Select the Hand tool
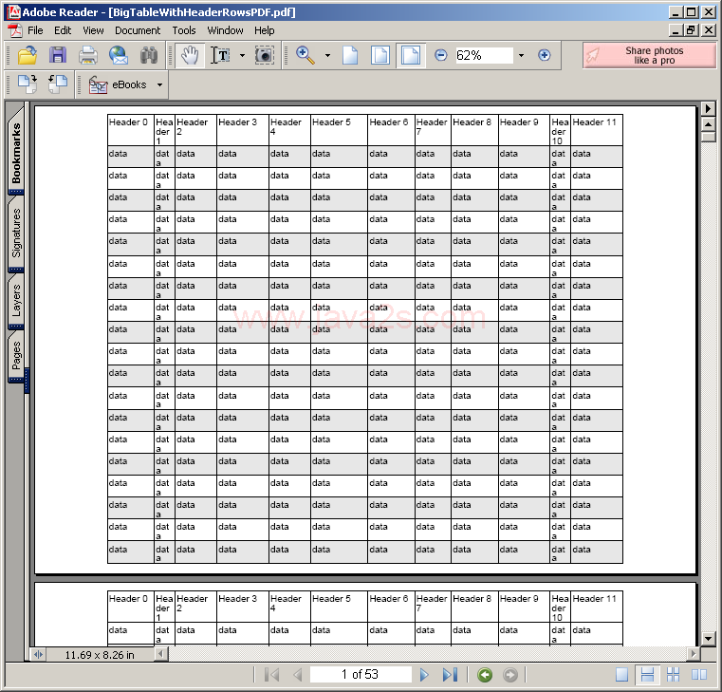The image size is (722, 692). coord(190,55)
